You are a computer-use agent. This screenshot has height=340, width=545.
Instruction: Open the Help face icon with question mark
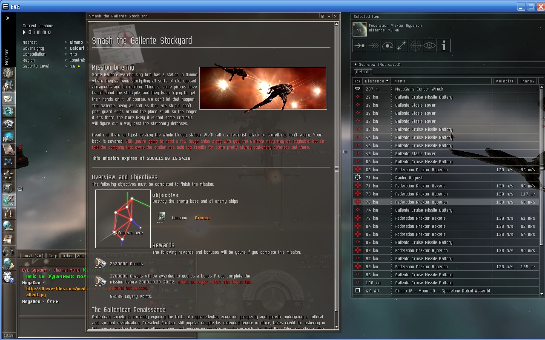point(9,277)
